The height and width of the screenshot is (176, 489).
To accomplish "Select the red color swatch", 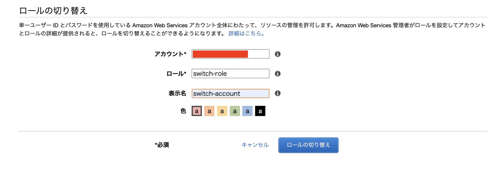I will [x=197, y=111].
